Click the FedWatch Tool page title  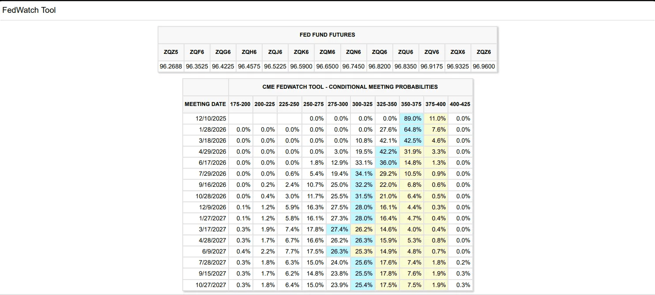(29, 10)
